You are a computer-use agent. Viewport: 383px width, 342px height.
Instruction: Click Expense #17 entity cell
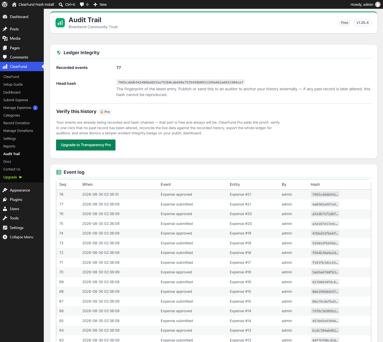tap(240, 262)
